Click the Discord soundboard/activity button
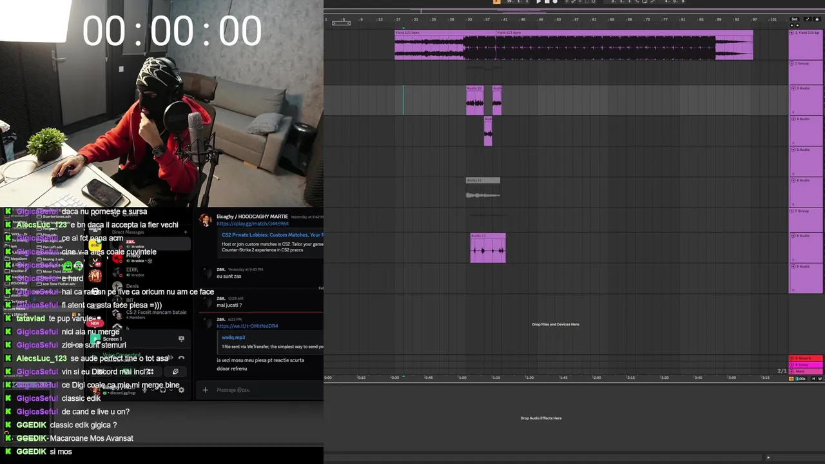Screen dimensions: 825x464 (175, 372)
